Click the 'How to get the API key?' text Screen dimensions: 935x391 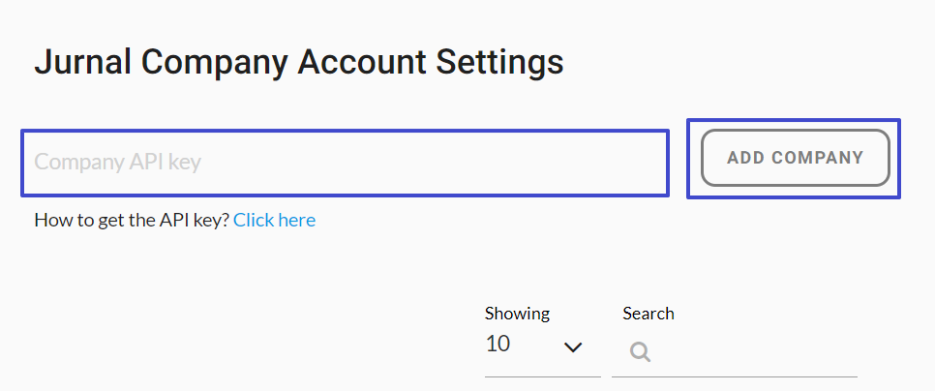[x=132, y=220]
